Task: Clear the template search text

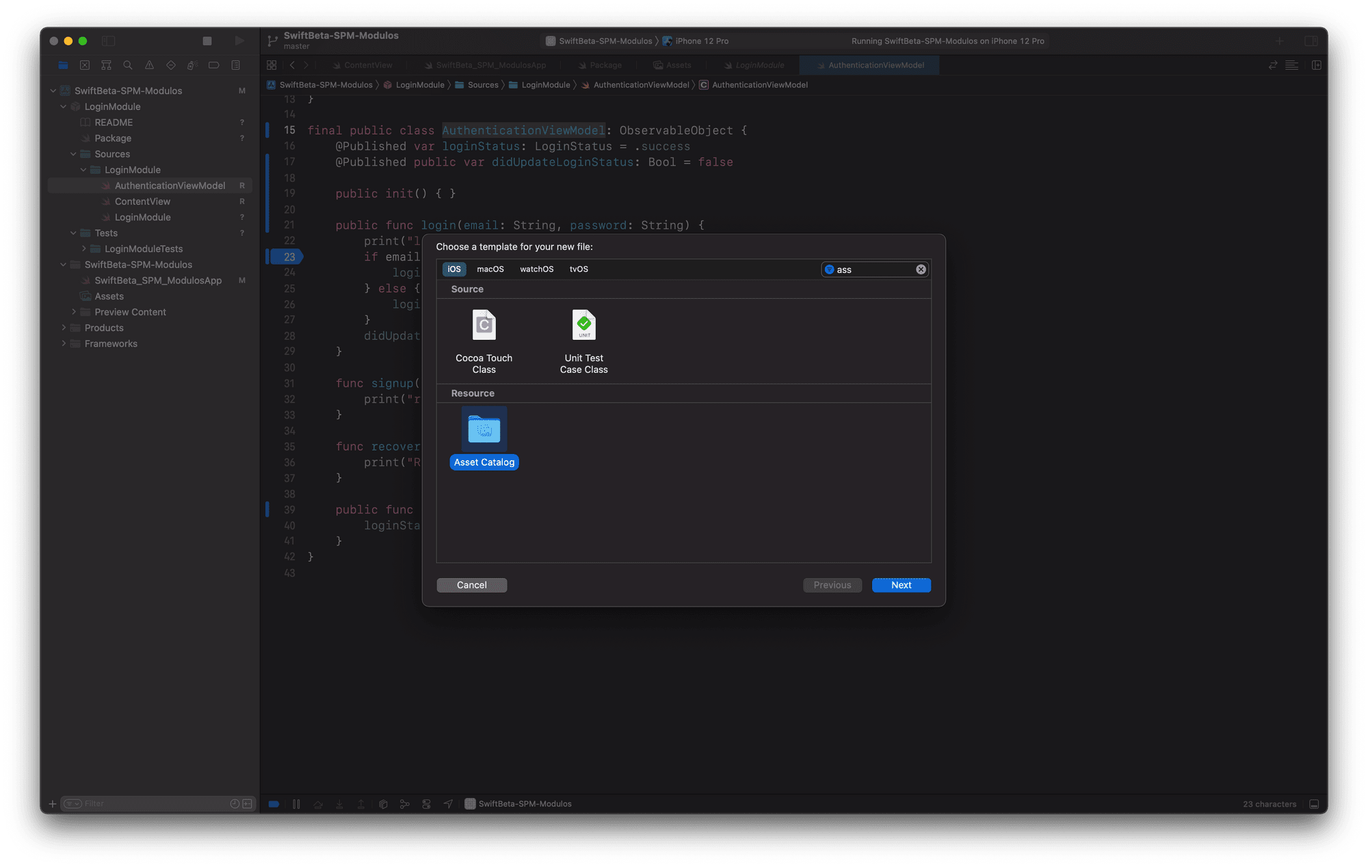Action: [x=921, y=269]
